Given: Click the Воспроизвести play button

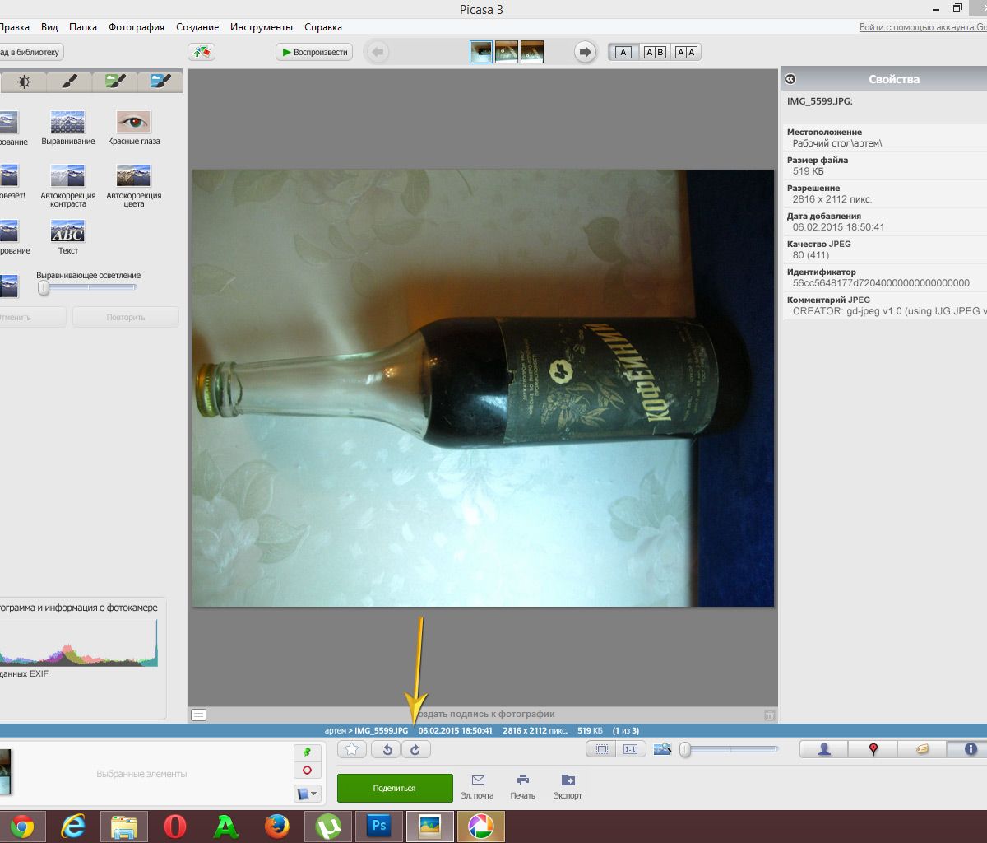Looking at the screenshot, I should pos(314,52).
